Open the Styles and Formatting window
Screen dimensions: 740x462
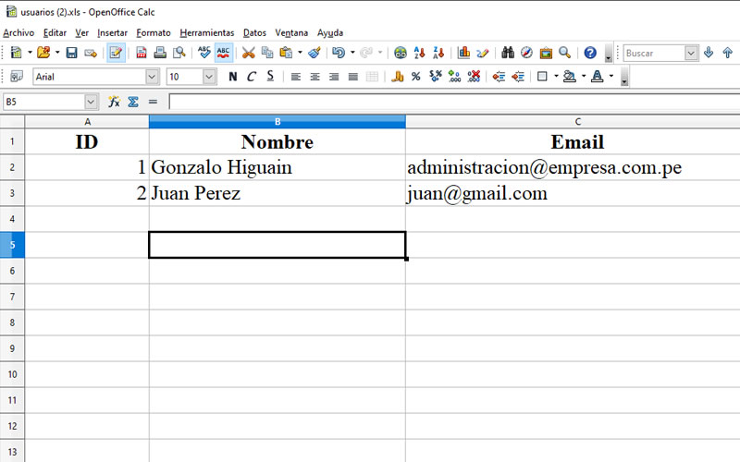click(x=17, y=77)
